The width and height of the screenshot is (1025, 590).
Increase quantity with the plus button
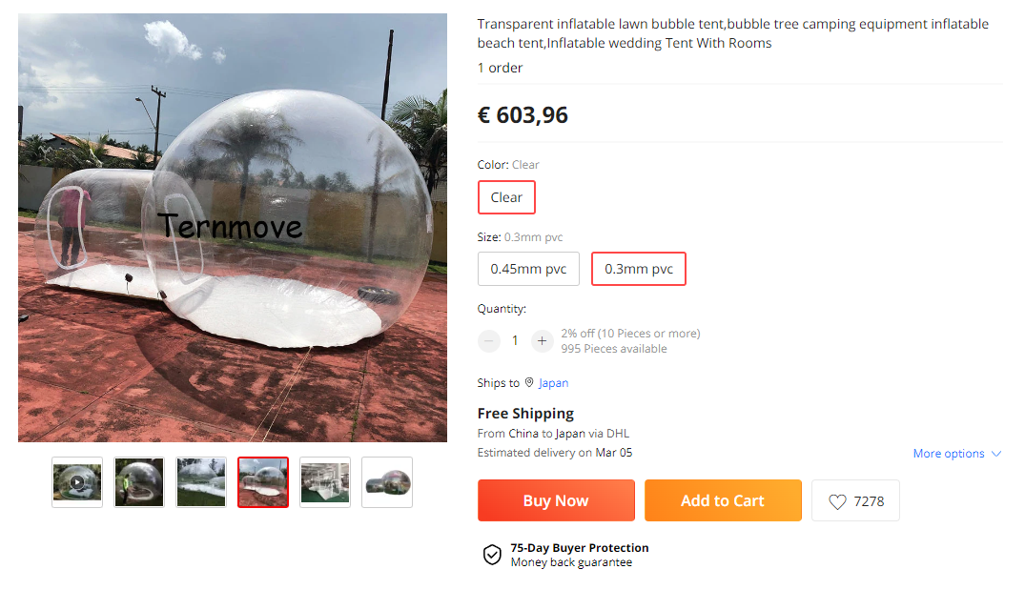[x=542, y=340]
